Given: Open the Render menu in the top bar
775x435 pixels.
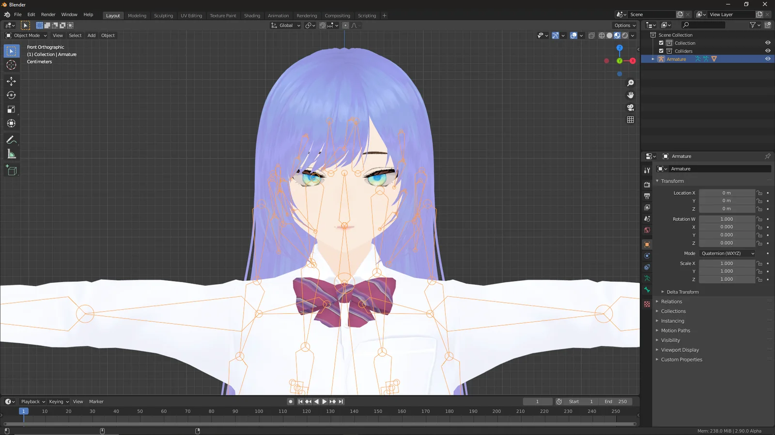Looking at the screenshot, I should [48, 14].
